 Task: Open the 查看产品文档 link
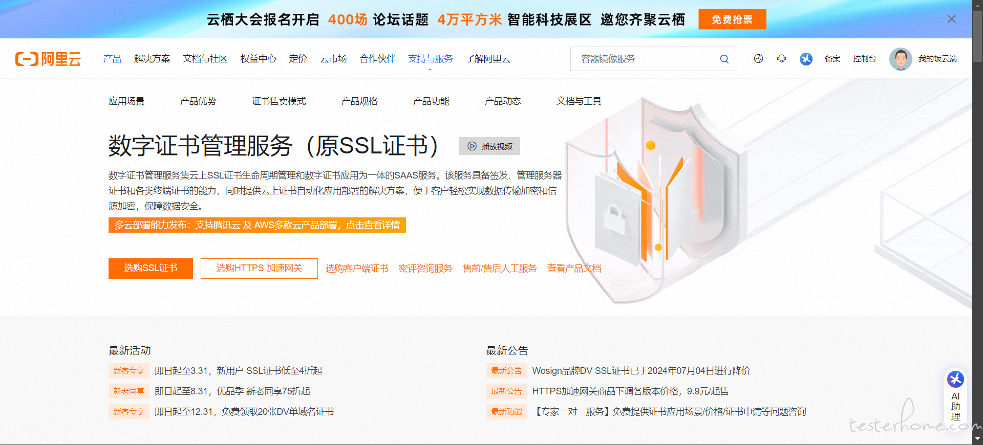point(574,269)
